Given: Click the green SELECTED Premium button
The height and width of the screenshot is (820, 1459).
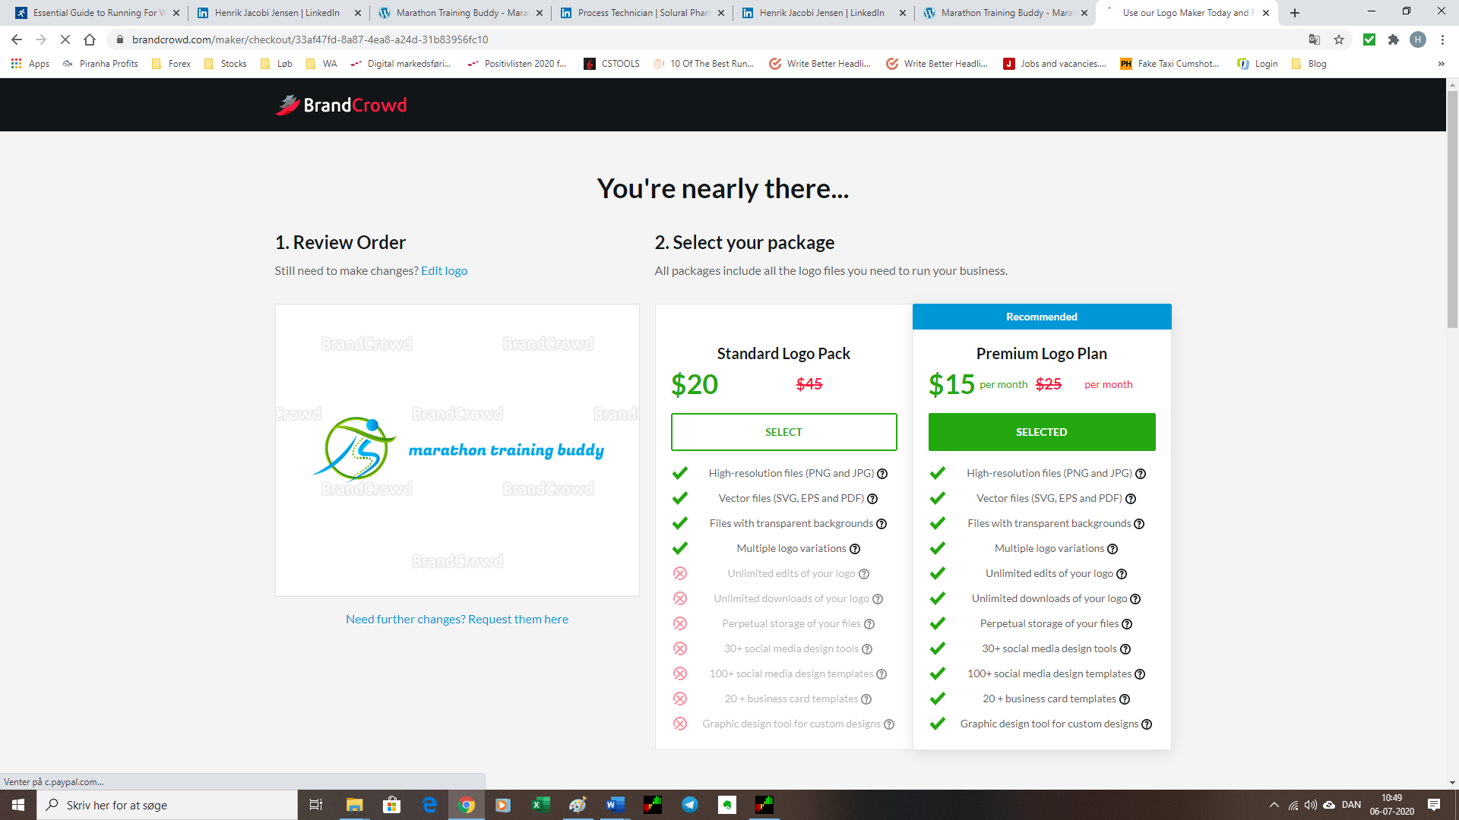Looking at the screenshot, I should pos(1042,432).
